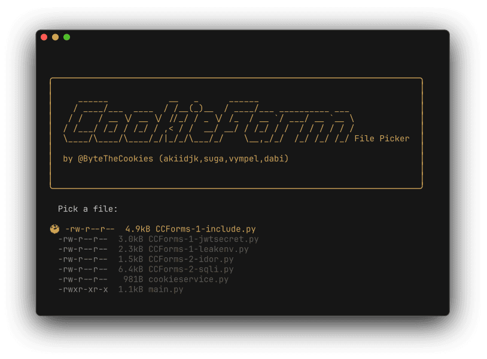Click the yellow minimize window button
The width and height of the screenshot is (487, 359).
(56, 36)
